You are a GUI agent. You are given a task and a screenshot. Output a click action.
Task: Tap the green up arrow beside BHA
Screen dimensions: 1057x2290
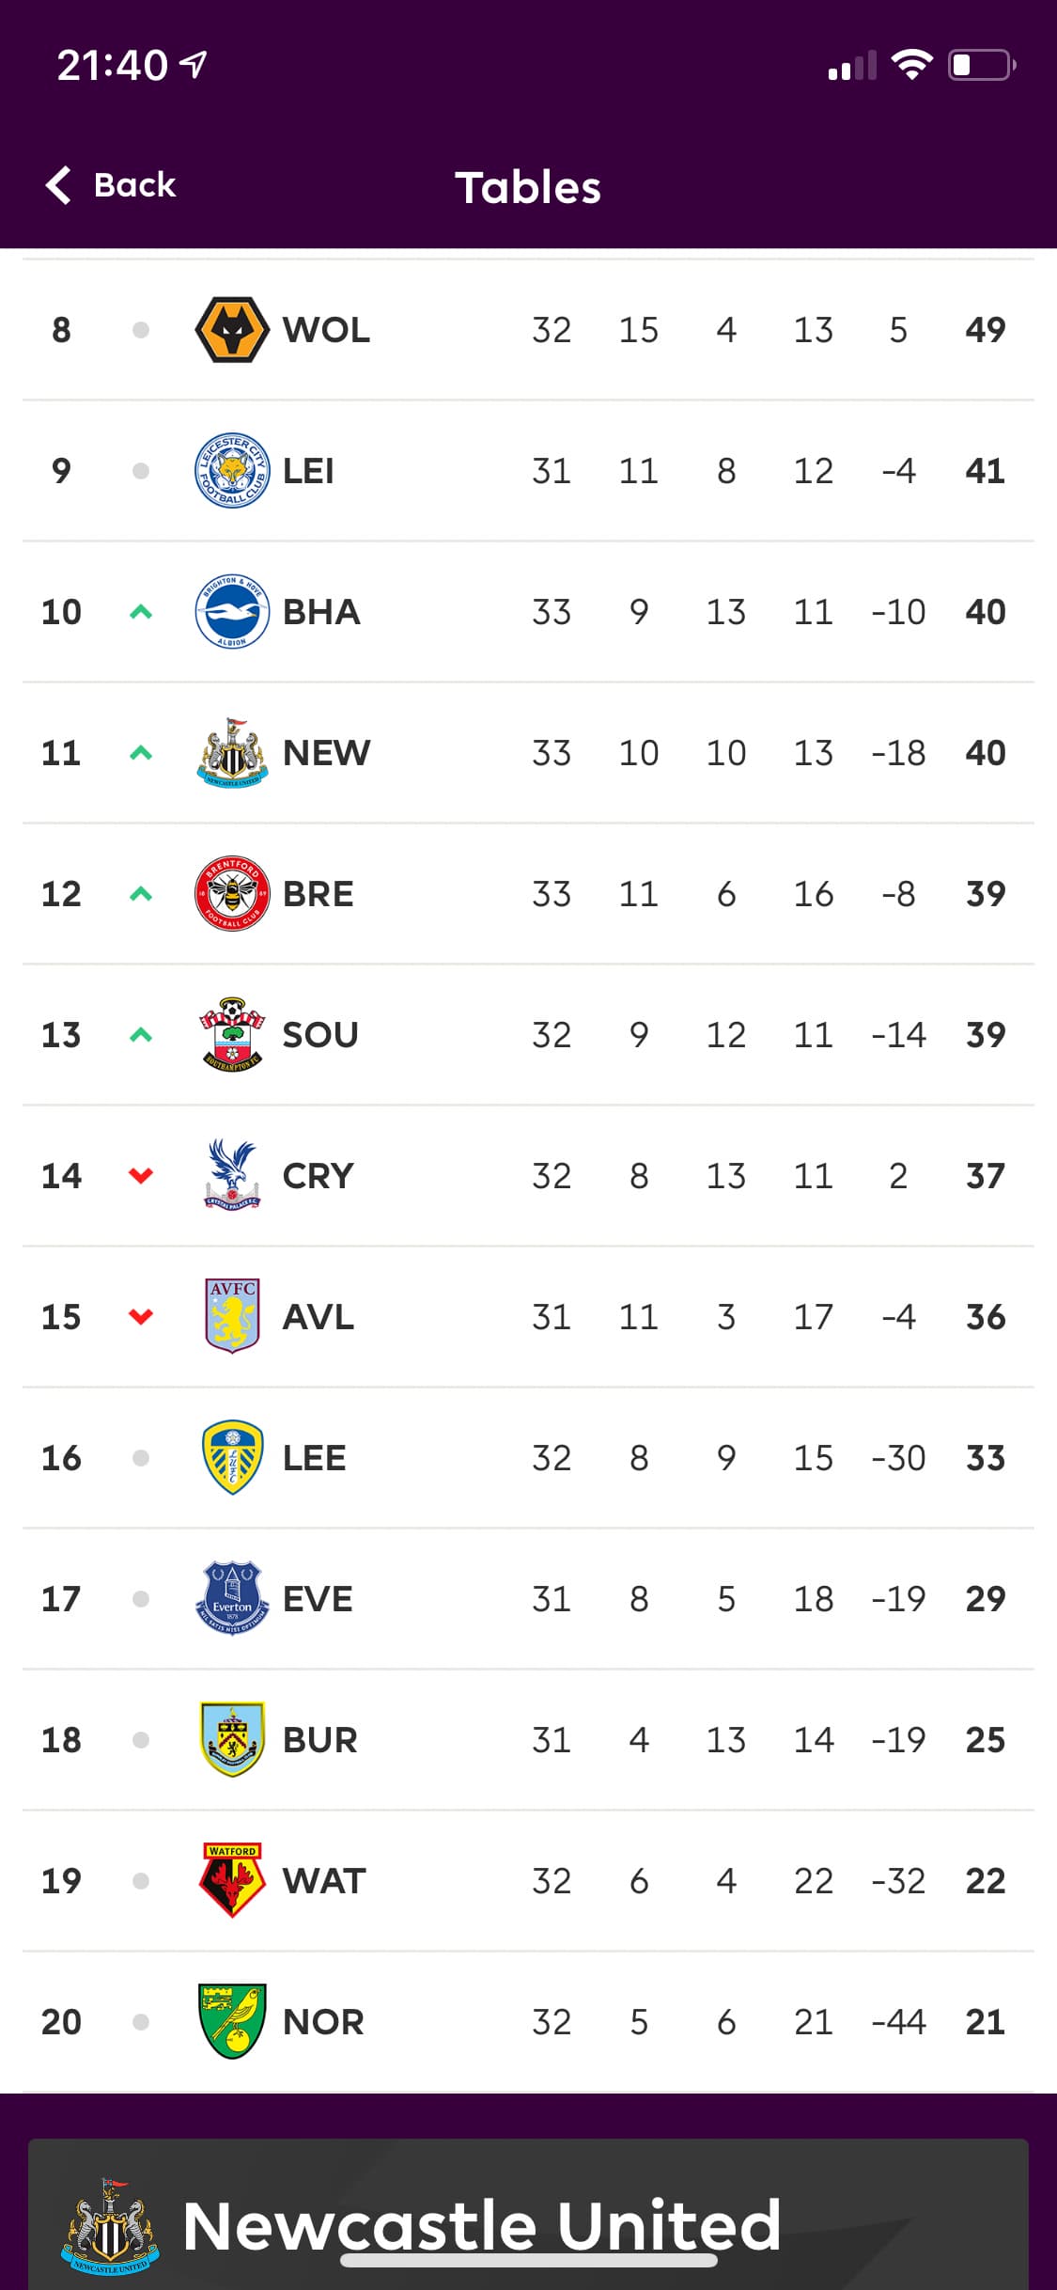pos(141,612)
